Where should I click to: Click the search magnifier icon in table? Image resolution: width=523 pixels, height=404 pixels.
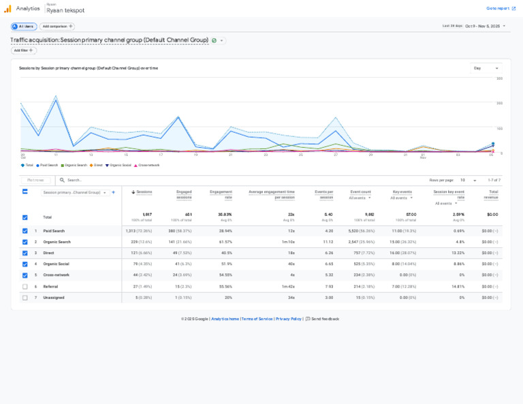point(62,180)
